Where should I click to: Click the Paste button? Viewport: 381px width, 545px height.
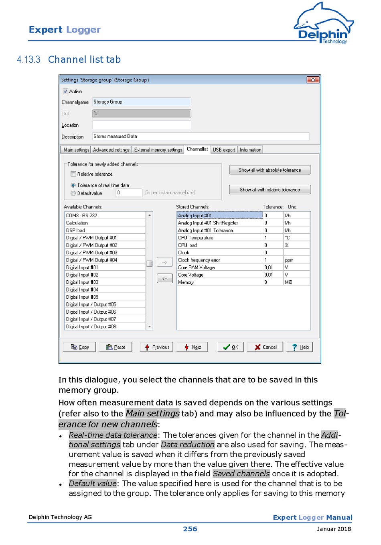[116, 347]
